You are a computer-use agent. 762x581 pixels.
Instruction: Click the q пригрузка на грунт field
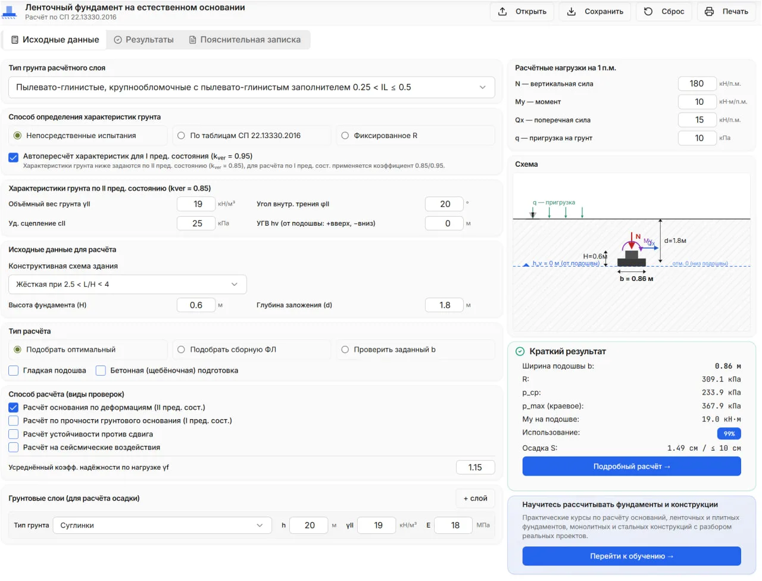tap(697, 138)
